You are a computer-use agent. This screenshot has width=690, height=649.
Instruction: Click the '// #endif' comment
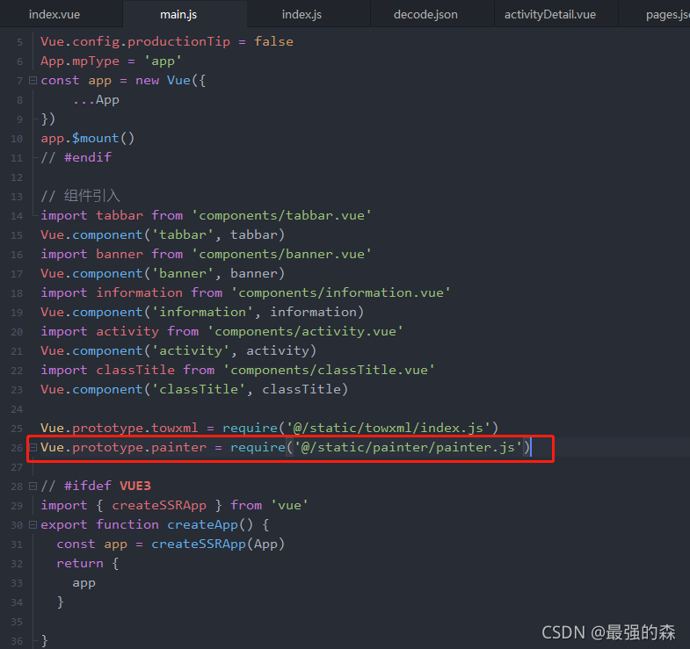[x=76, y=158]
